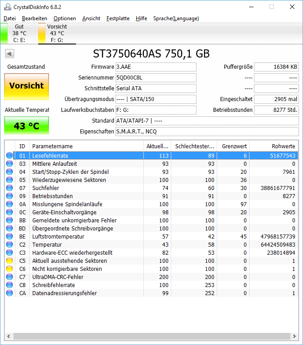Viewport: 303px width, 345px height.
Task: Click raw value 51677543 in Lesefehlerrate row
Action: tap(282, 156)
